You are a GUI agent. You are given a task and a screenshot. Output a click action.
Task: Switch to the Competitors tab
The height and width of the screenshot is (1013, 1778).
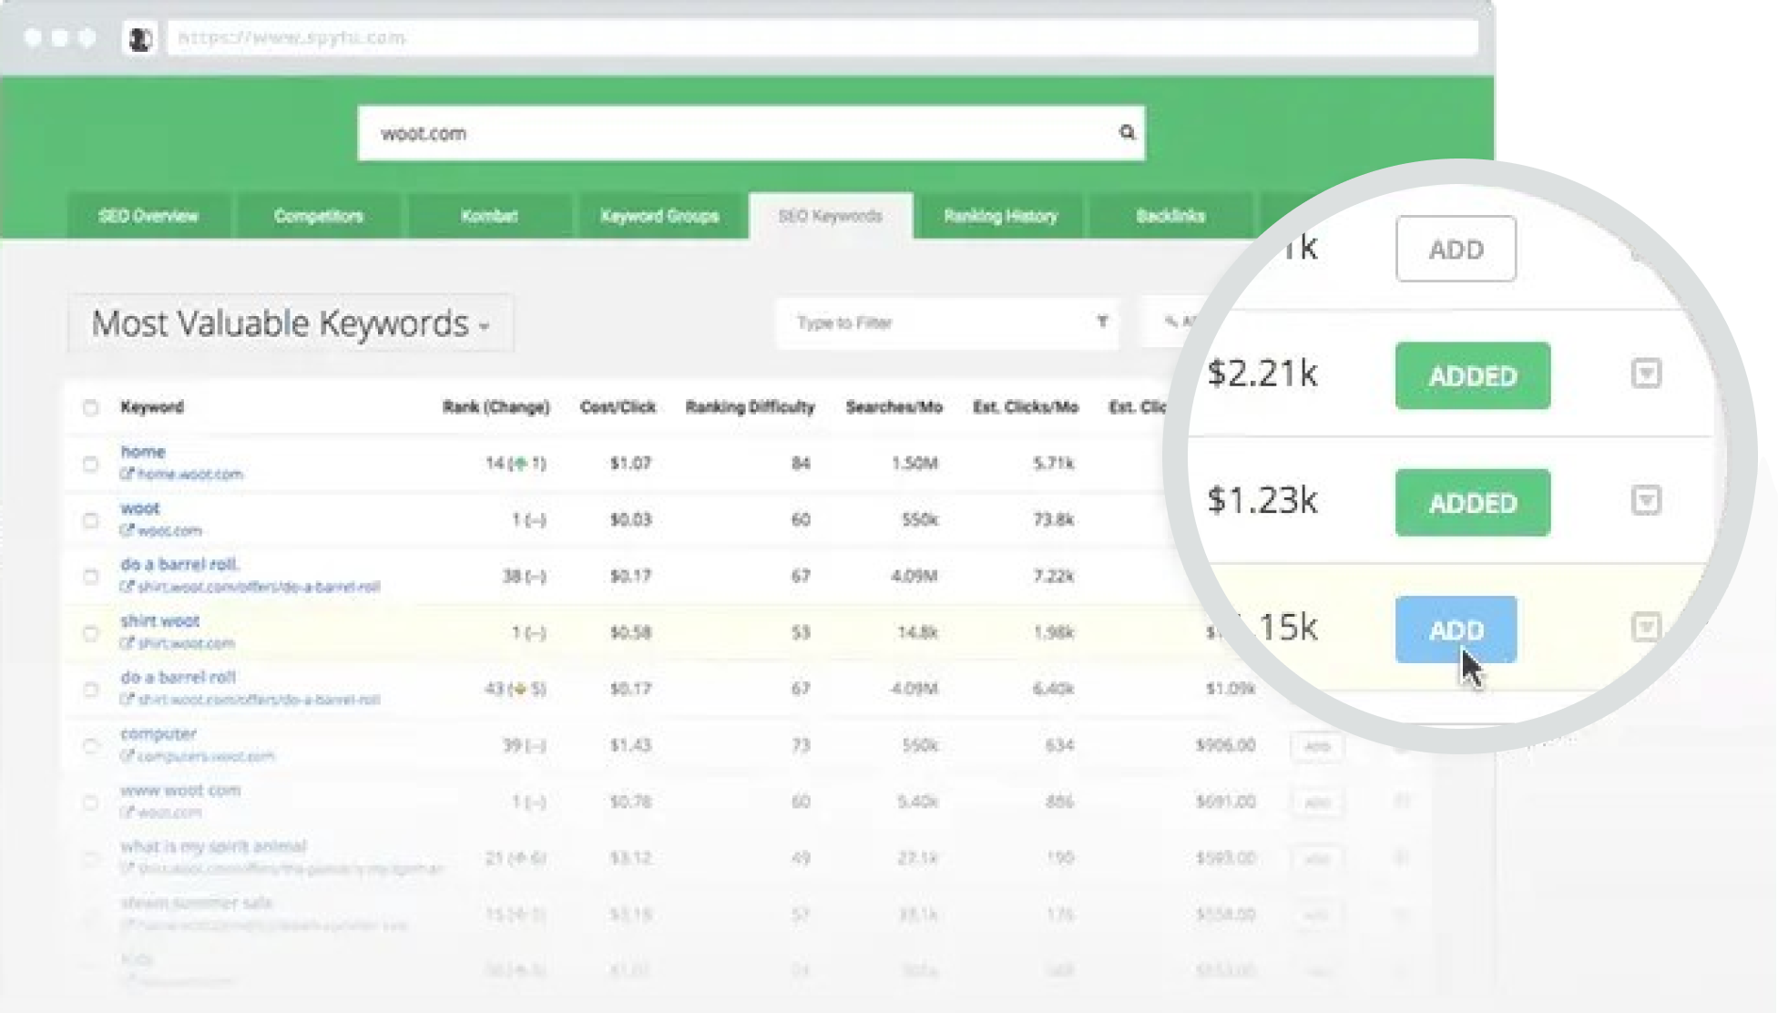(x=318, y=216)
